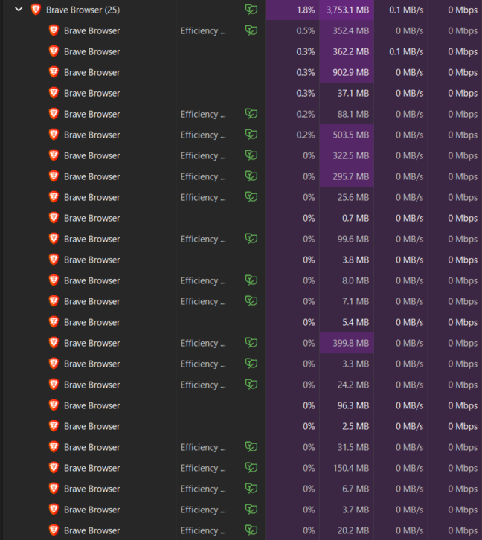Click the 295.7 MB memory cell
The image size is (482, 540).
[x=348, y=176]
